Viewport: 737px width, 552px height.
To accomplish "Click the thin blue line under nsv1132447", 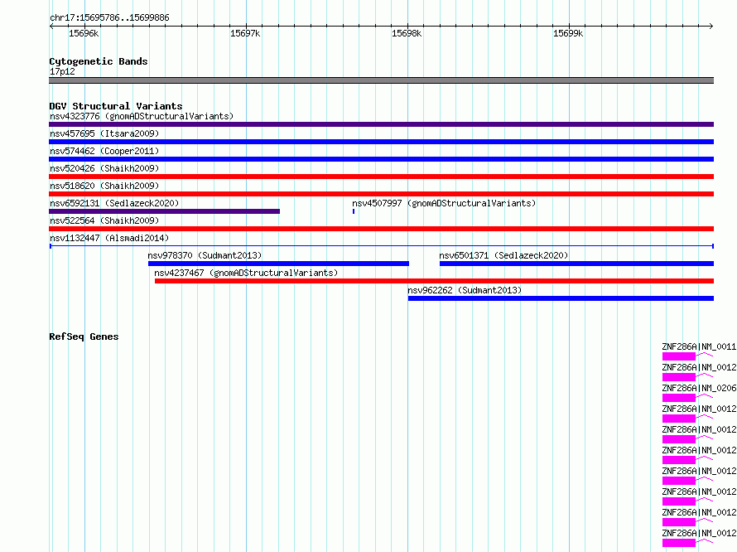I will pos(382,246).
